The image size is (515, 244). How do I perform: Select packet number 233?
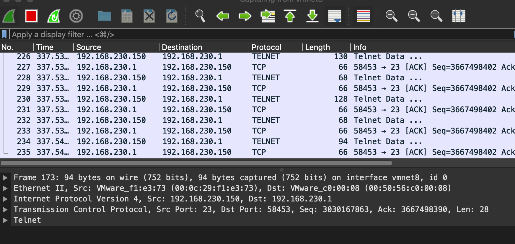(257, 131)
